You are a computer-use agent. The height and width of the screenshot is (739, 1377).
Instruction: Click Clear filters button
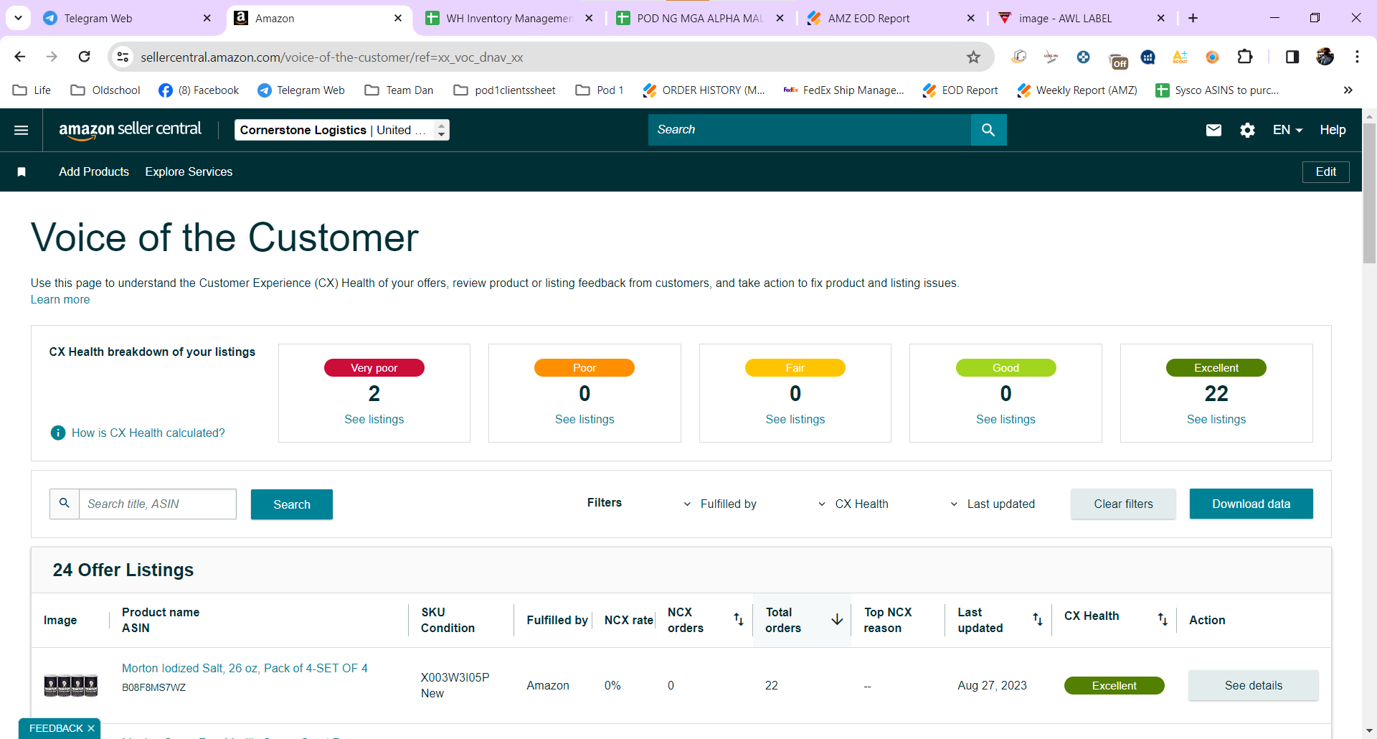[1123, 504]
